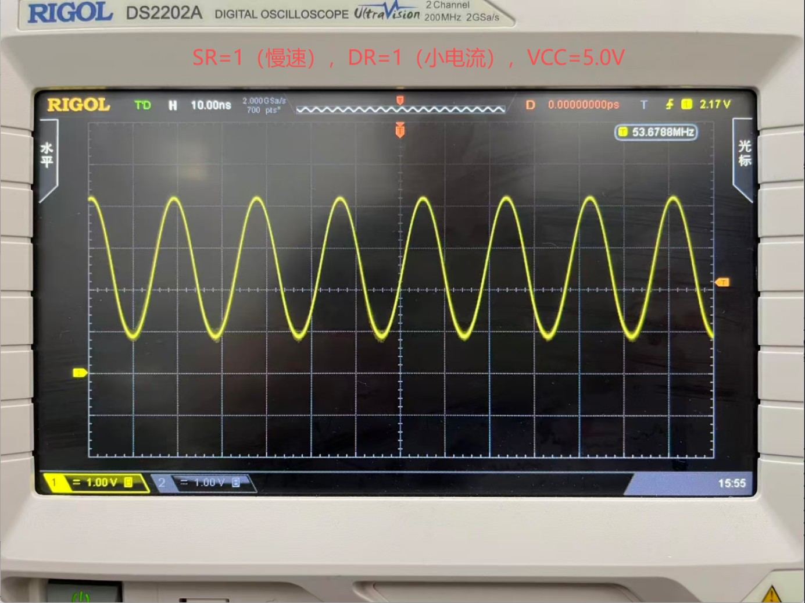Select the yellow channel 1 ground marker
The width and height of the screenshot is (805, 603).
click(x=80, y=373)
